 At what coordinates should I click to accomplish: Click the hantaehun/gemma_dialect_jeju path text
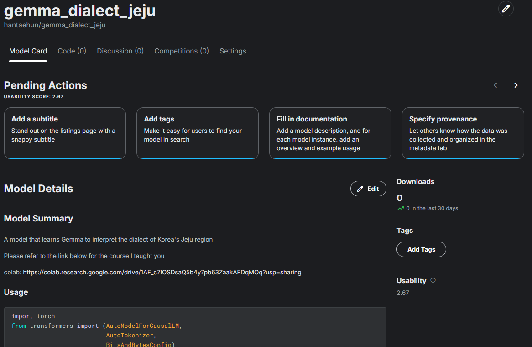point(55,25)
